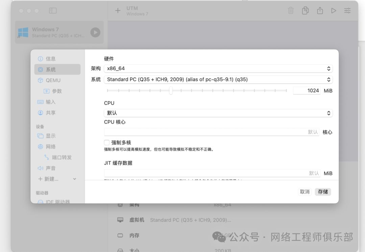Expand the 新建 chevron dropdown
This screenshot has width=365, height=252.
pyautogui.click(x=74, y=179)
